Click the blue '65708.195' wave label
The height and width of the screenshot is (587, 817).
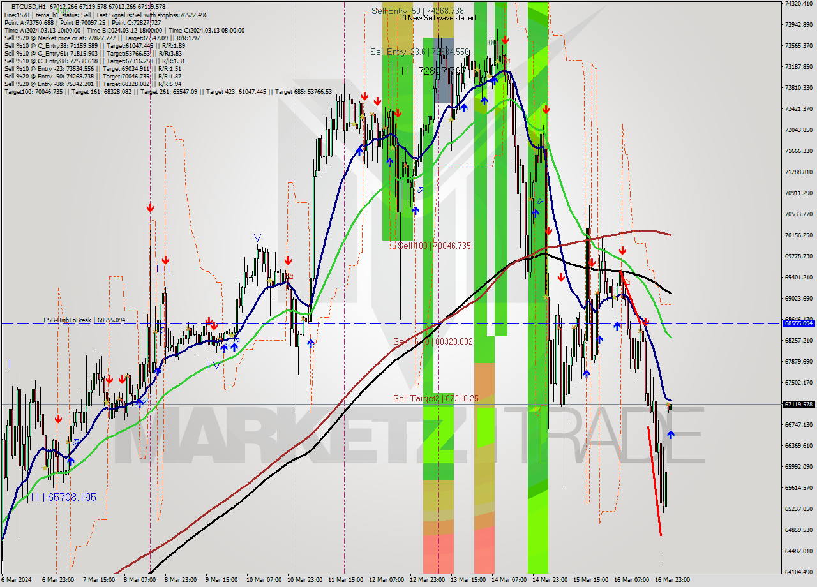pyautogui.click(x=62, y=497)
